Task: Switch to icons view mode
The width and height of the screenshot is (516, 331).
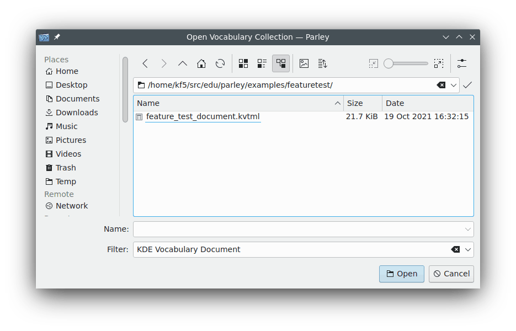Action: [243, 63]
